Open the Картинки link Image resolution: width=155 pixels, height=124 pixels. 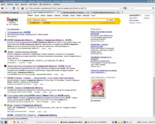tap(86, 15)
